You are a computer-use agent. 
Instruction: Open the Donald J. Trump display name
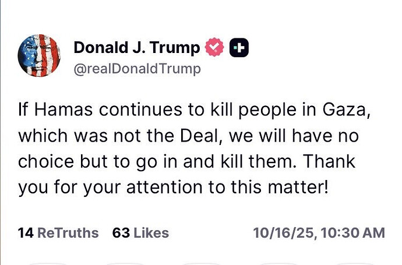[136, 48]
